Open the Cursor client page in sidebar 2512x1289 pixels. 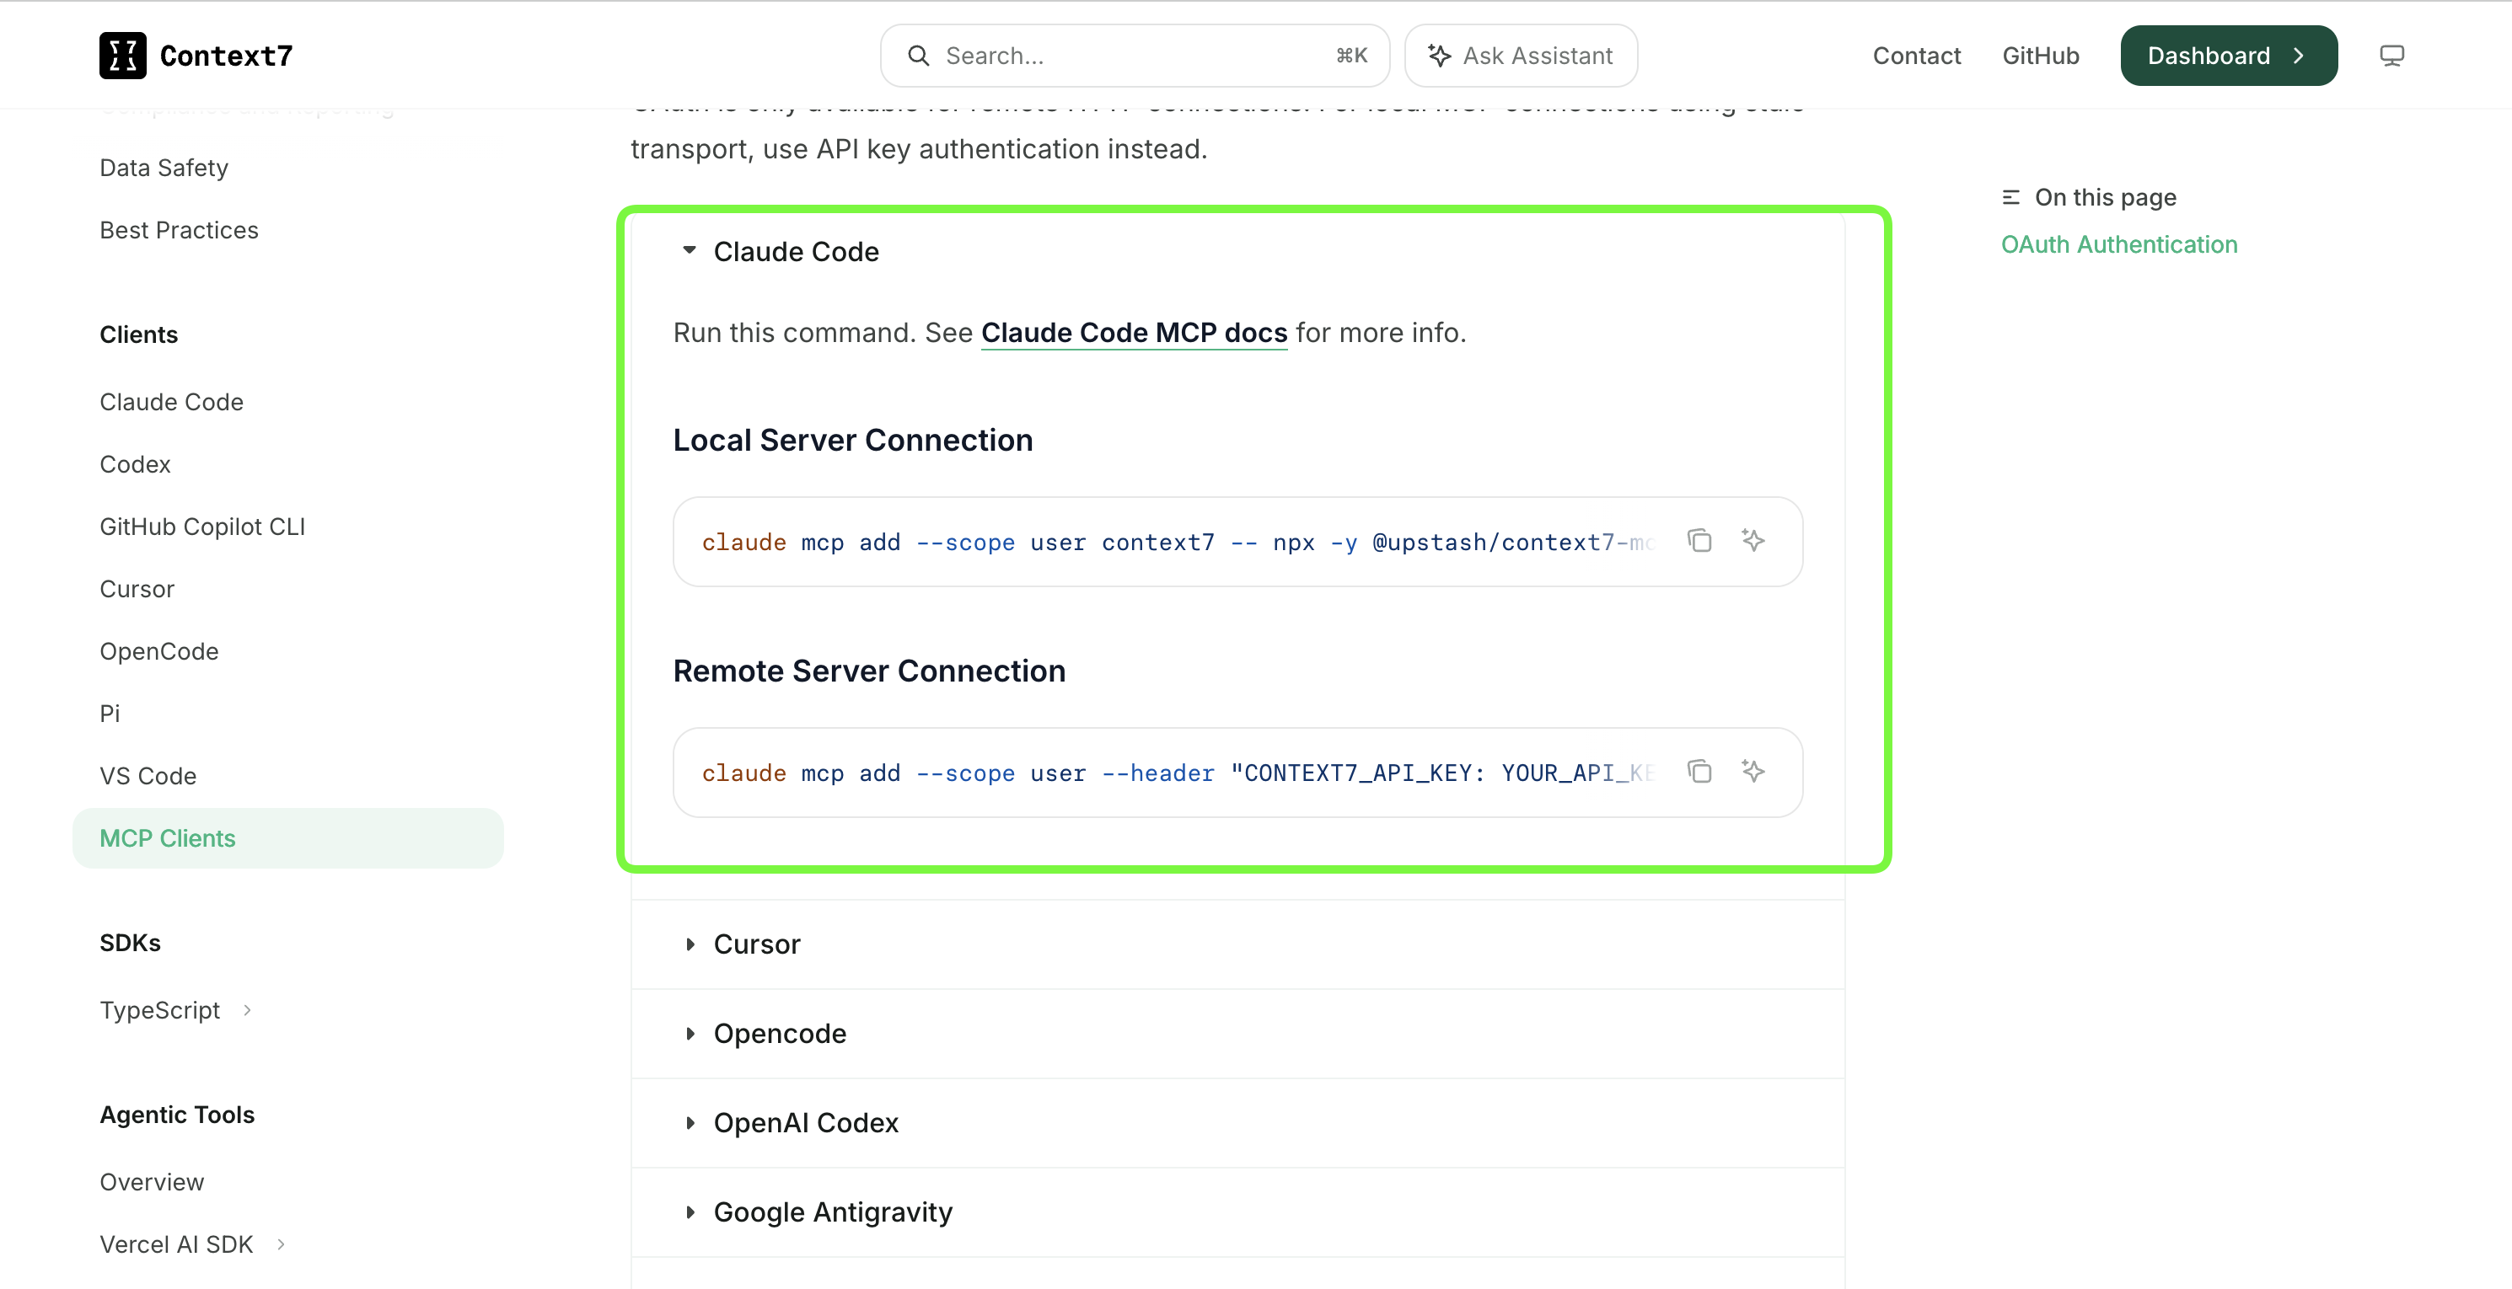pyautogui.click(x=137, y=589)
